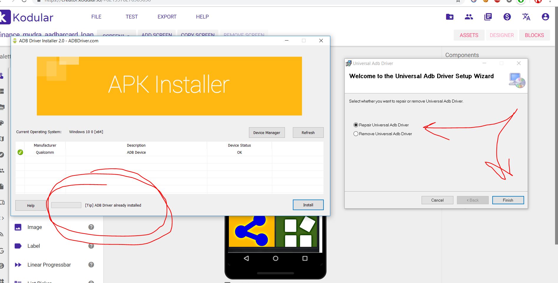Switch to the BLOCKS view
The width and height of the screenshot is (558, 283).
coord(534,35)
